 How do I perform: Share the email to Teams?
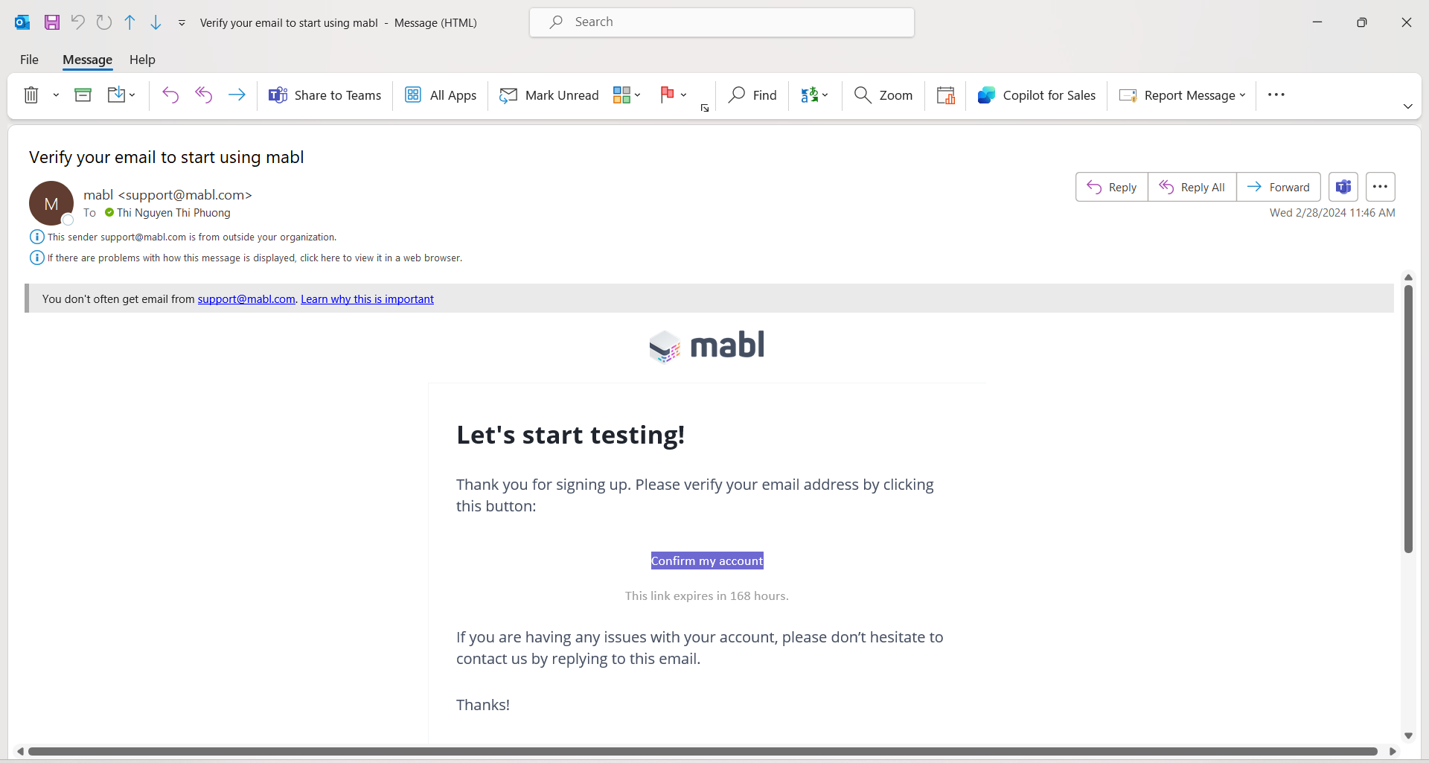coord(325,95)
